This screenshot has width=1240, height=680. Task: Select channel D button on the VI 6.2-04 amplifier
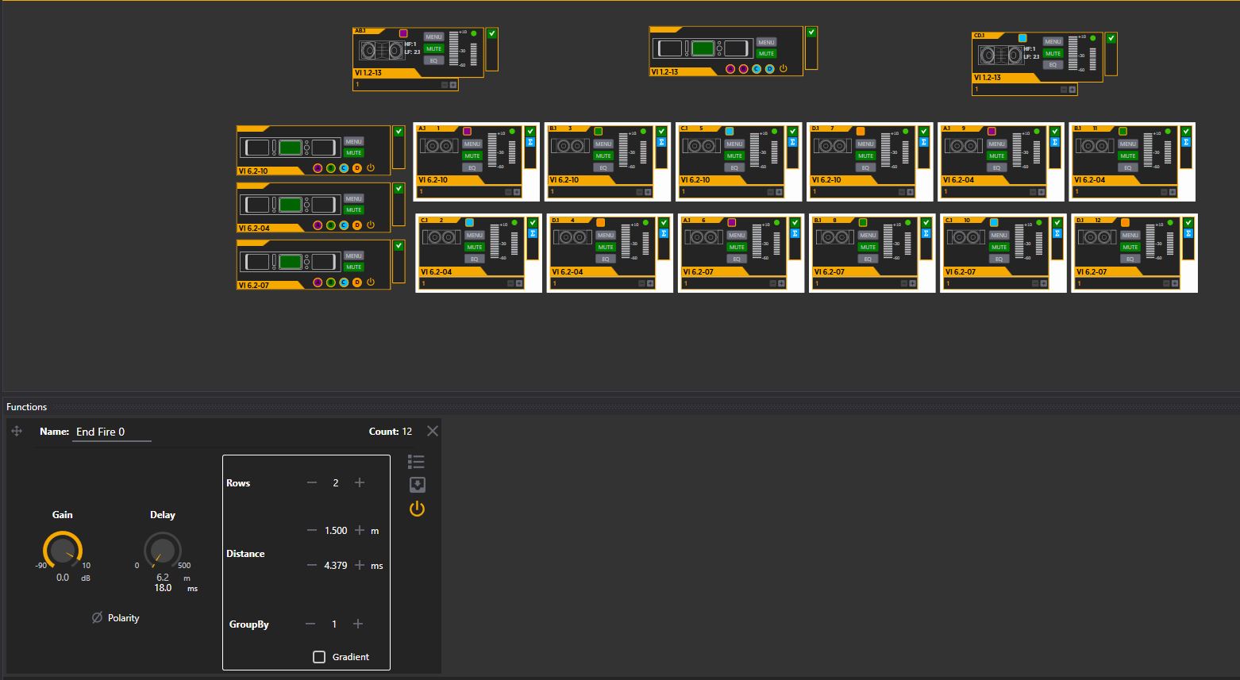click(357, 225)
